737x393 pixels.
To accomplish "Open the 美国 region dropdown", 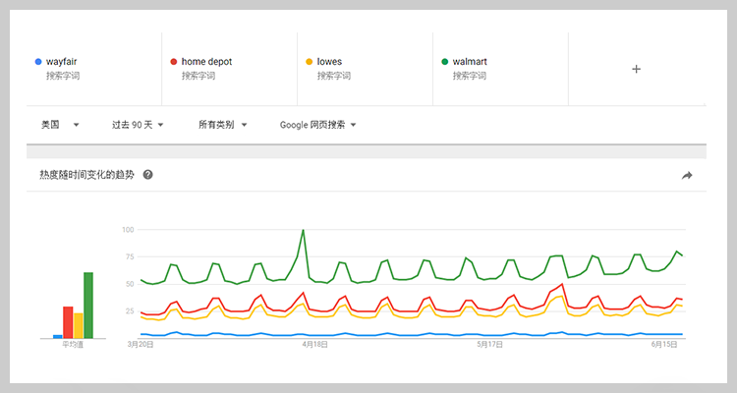I will point(59,125).
